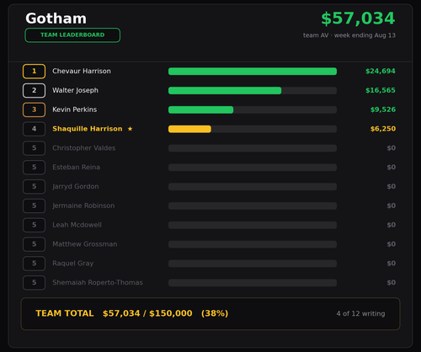
Task: Click 'team AV · week ending Aug 13'
Action: click(349, 35)
